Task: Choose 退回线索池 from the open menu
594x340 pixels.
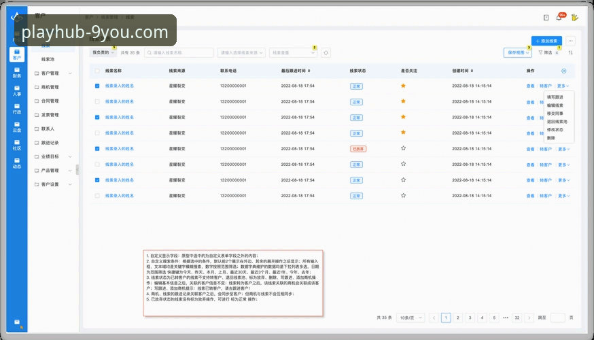Action: coord(557,122)
